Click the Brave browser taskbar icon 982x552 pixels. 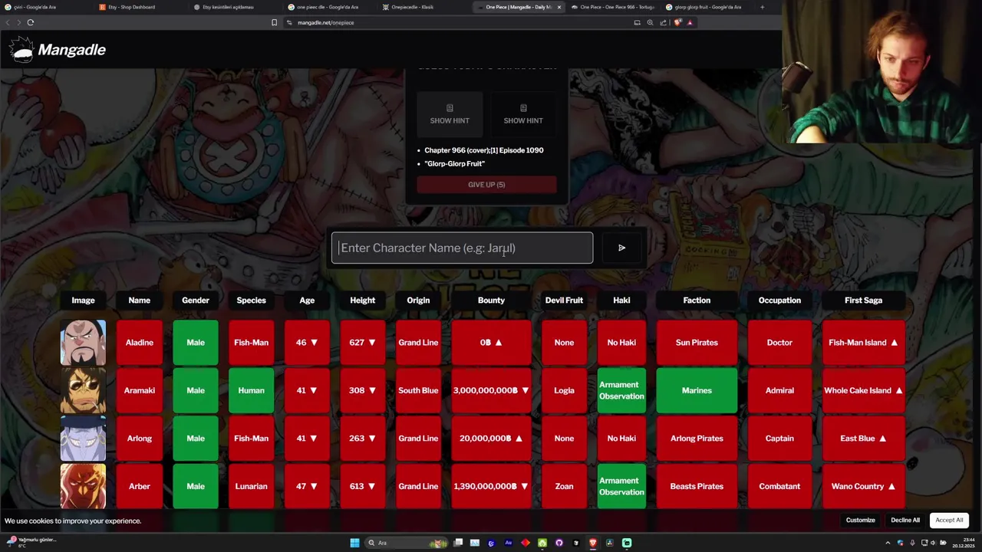[x=593, y=543]
